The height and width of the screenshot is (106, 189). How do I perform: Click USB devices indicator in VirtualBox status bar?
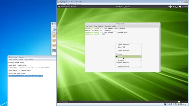pyautogui.click(x=169, y=104)
